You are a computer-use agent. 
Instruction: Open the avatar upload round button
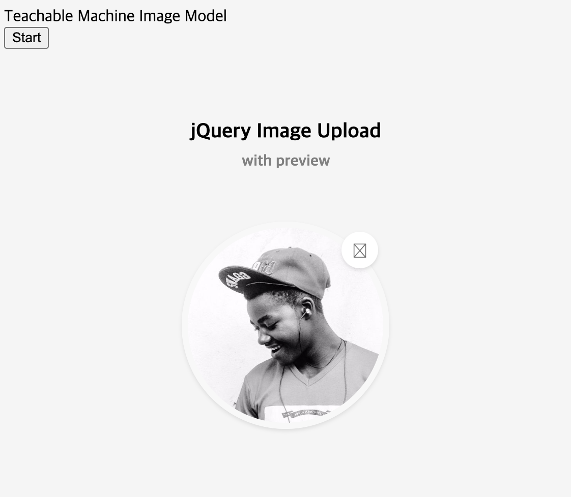tap(360, 250)
